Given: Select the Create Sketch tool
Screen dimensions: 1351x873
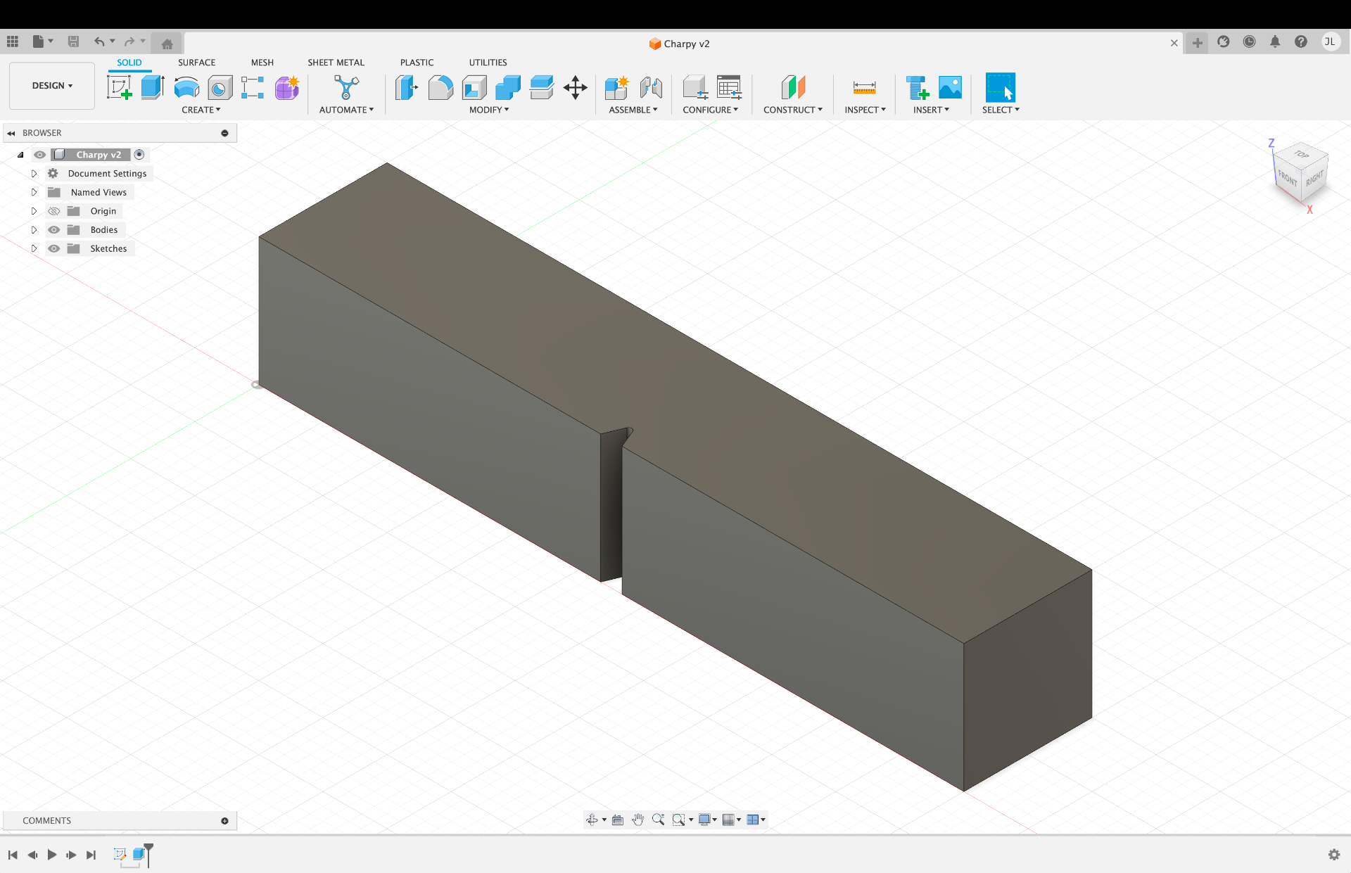Looking at the screenshot, I should (119, 88).
